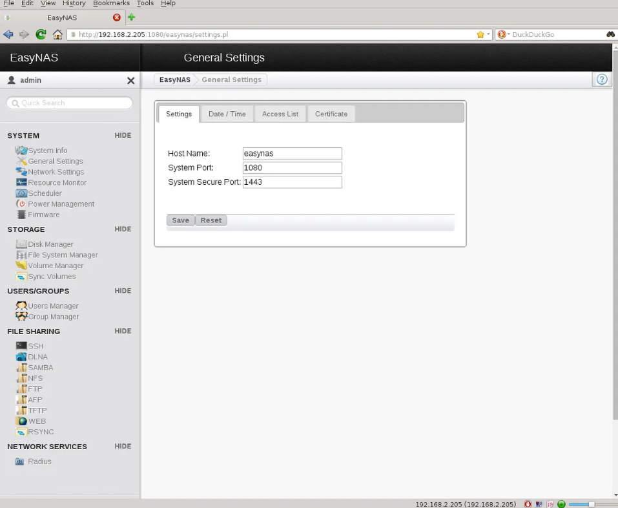This screenshot has height=508, width=618.
Task: Switch to the Certificate tab
Action: click(331, 114)
